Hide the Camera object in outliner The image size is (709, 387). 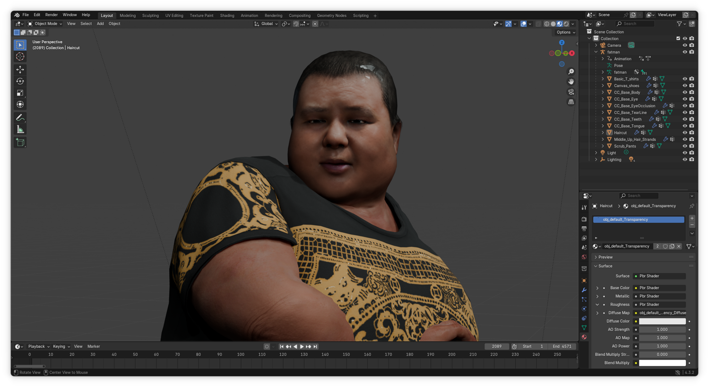[x=684, y=45]
